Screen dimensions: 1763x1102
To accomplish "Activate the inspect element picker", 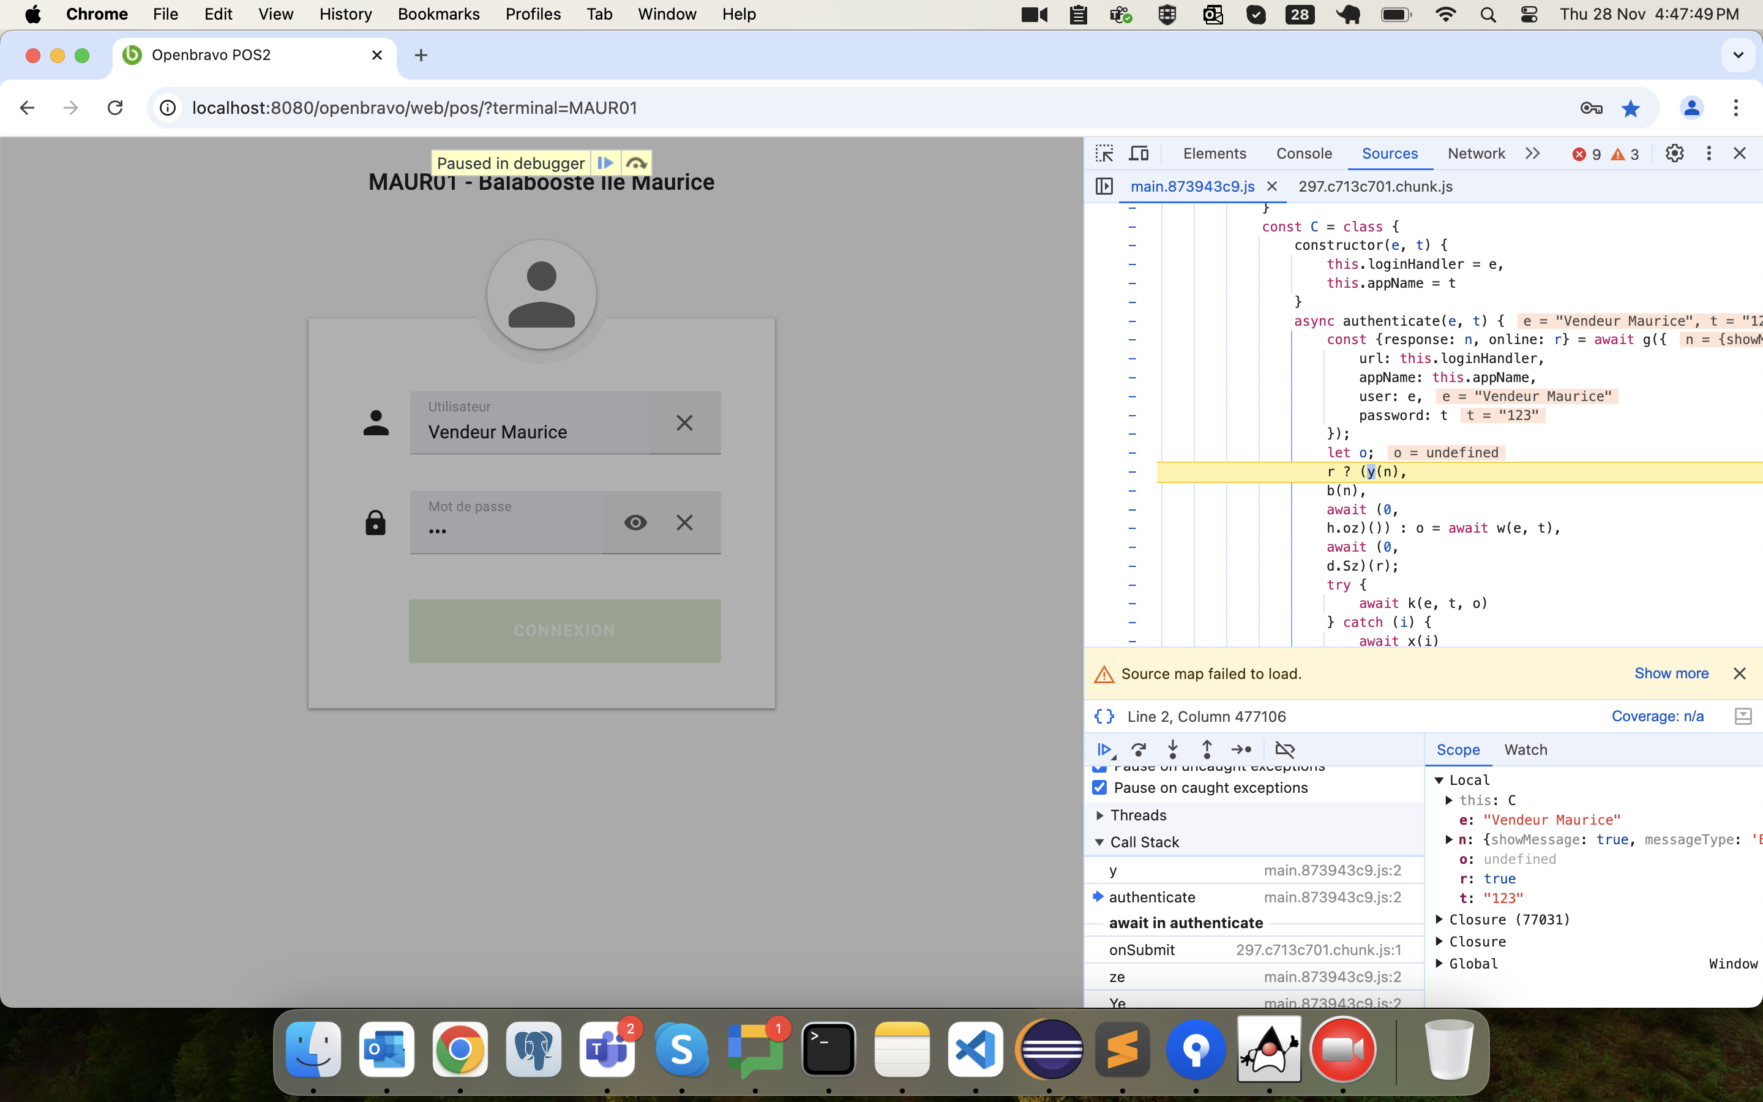I will [1104, 154].
